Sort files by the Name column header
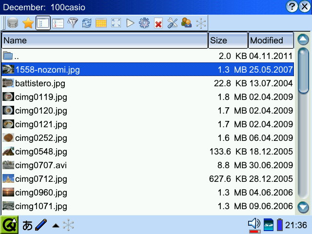The image size is (312, 234). 105,40
